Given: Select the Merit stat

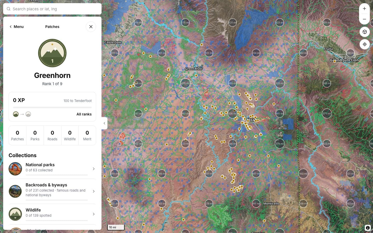Looking at the screenshot, I should click(87, 135).
